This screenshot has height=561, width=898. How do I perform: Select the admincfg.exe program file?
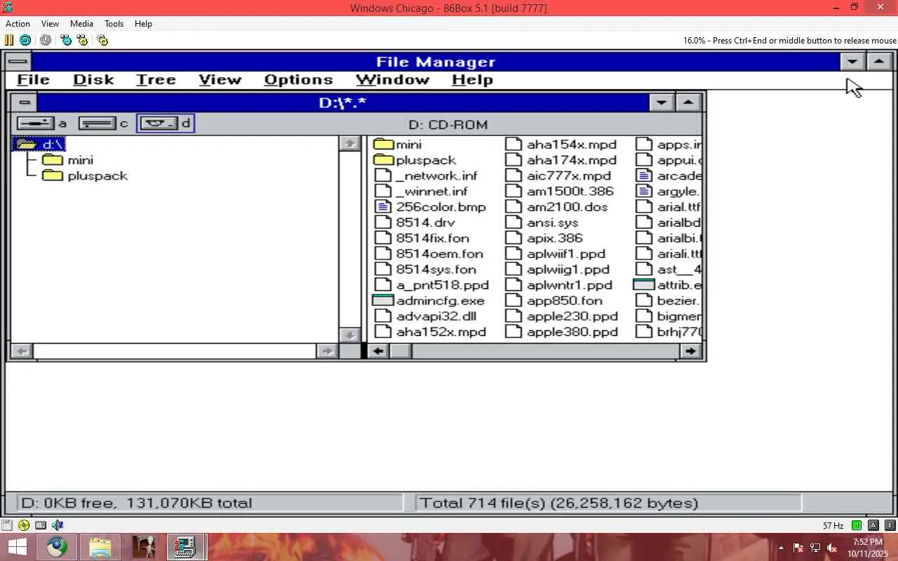tap(429, 301)
